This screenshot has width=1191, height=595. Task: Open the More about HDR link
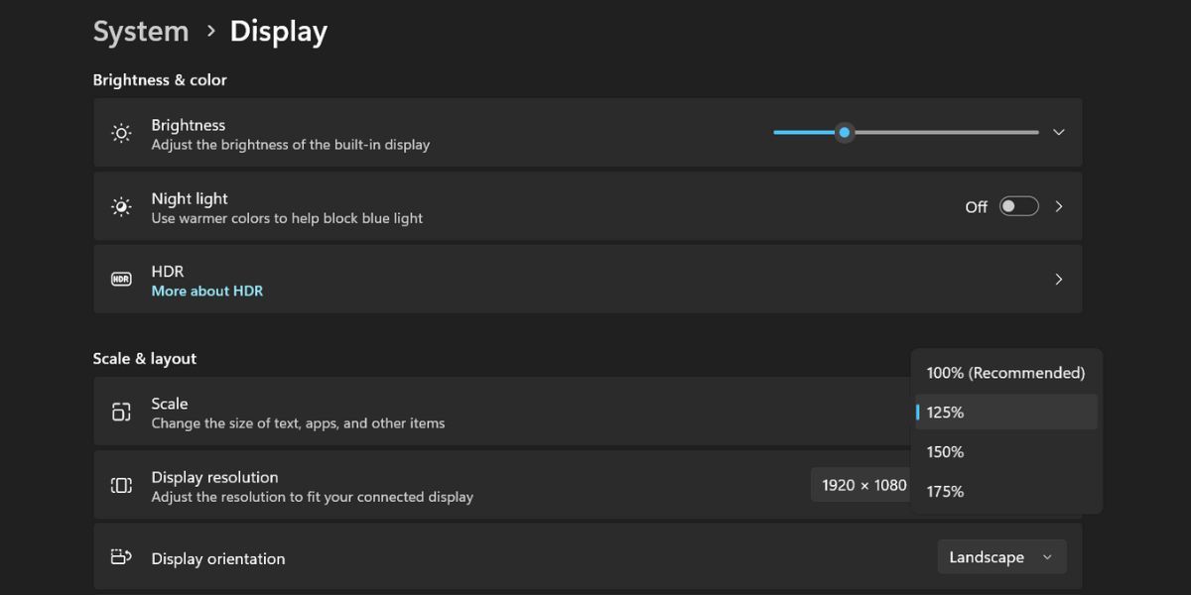207,292
